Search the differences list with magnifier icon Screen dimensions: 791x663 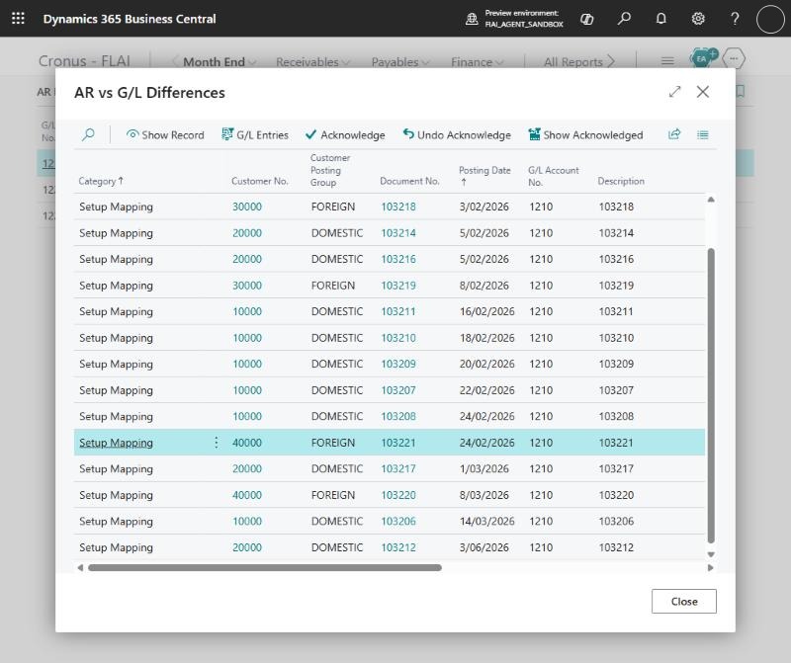(x=88, y=134)
